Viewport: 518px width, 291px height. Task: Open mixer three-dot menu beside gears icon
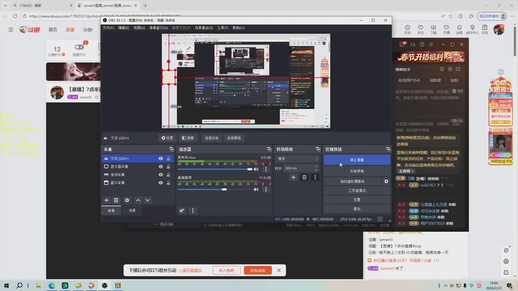(193, 211)
